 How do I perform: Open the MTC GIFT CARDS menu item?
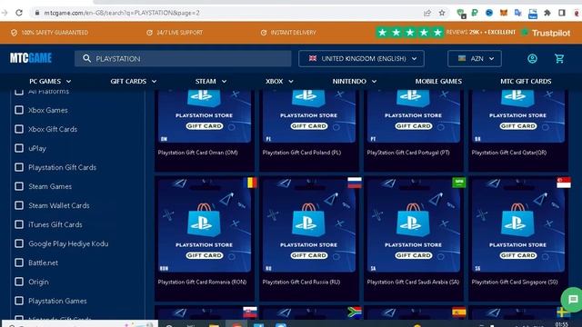pyautogui.click(x=526, y=81)
